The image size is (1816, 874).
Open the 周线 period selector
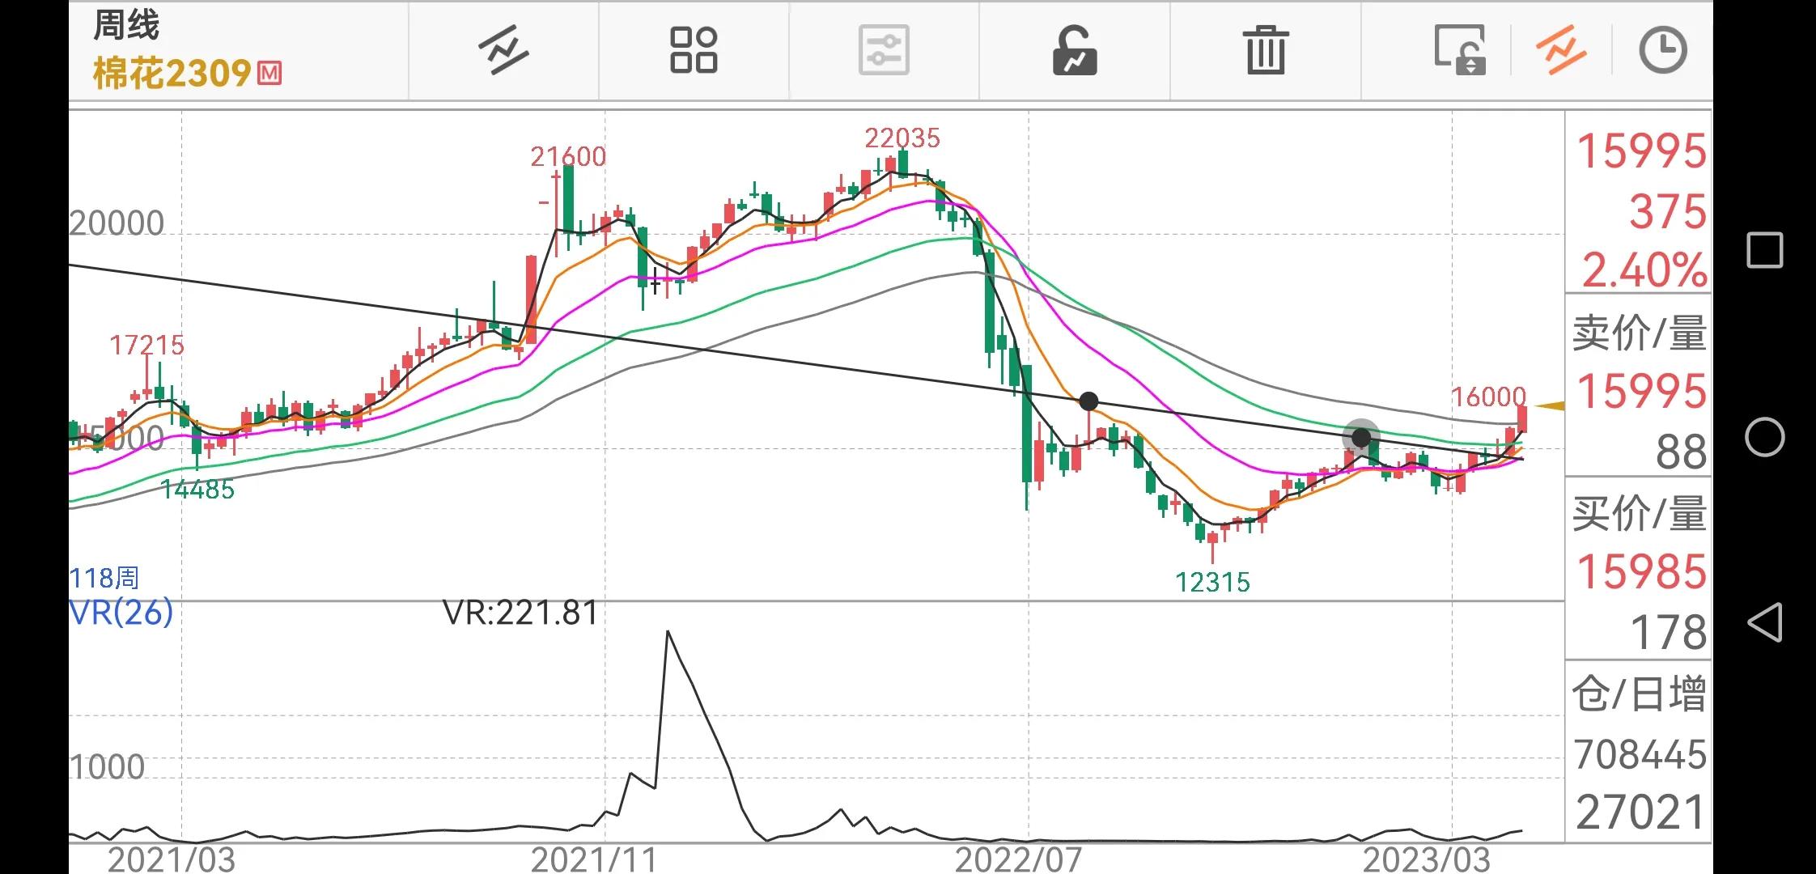pyautogui.click(x=126, y=25)
